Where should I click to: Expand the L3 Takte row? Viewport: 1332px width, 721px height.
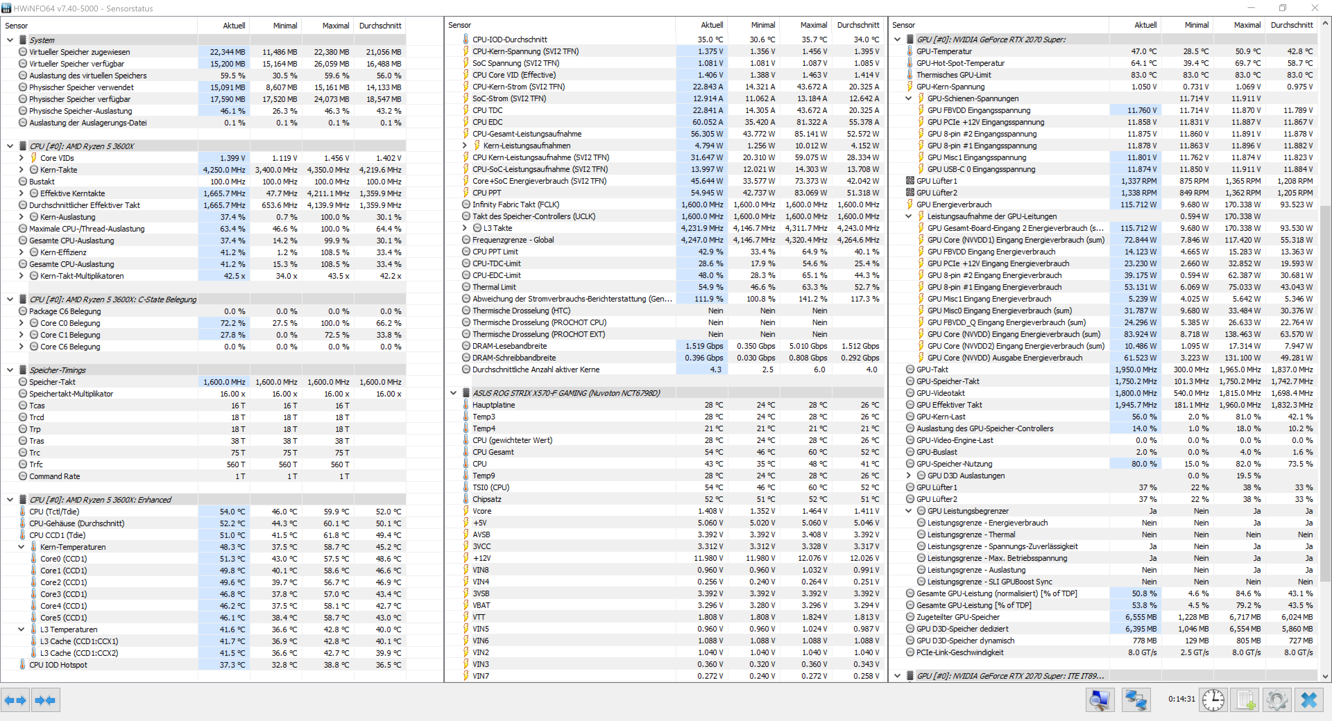(464, 228)
